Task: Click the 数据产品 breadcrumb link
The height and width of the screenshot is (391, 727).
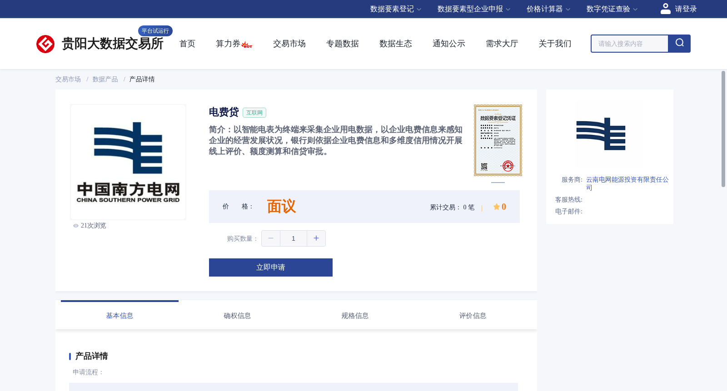Action: [105, 79]
